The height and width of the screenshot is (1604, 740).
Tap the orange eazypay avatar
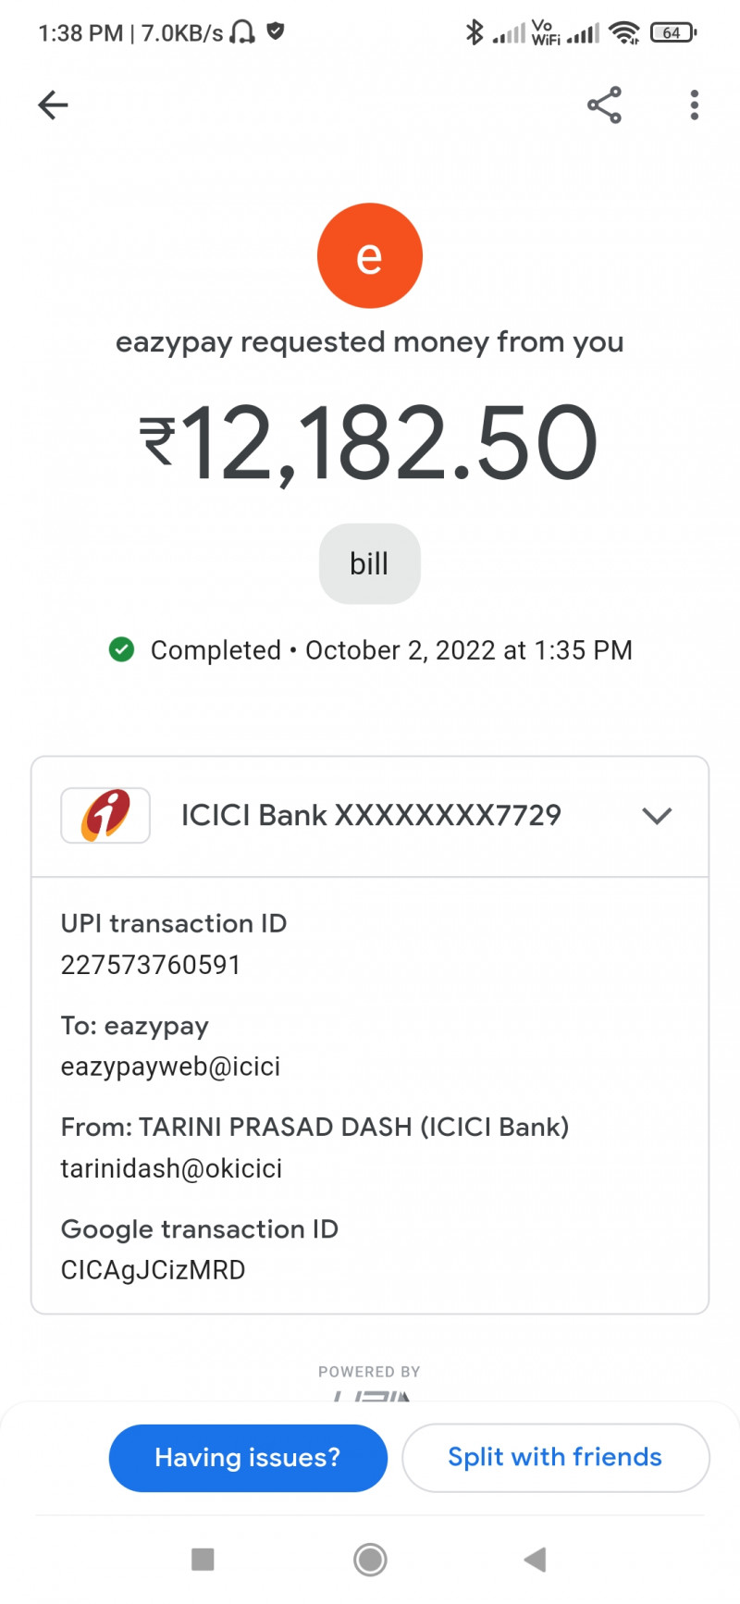370,255
